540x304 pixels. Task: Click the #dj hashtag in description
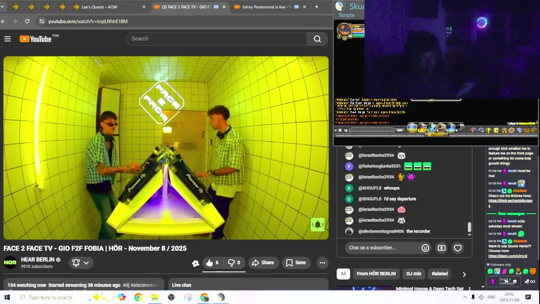[126, 285]
